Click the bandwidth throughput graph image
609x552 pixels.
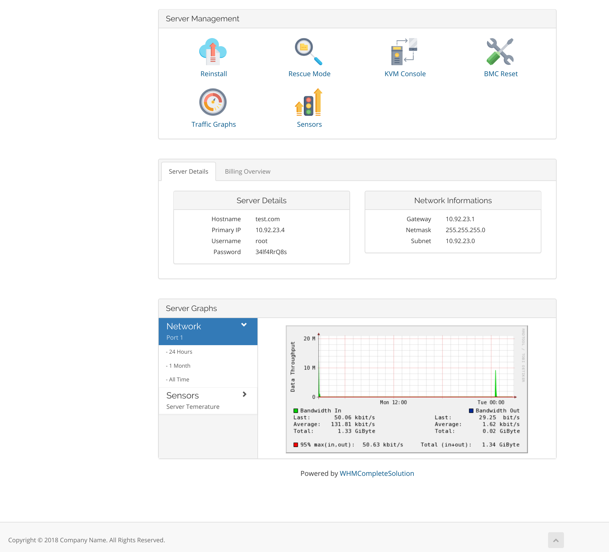(407, 389)
